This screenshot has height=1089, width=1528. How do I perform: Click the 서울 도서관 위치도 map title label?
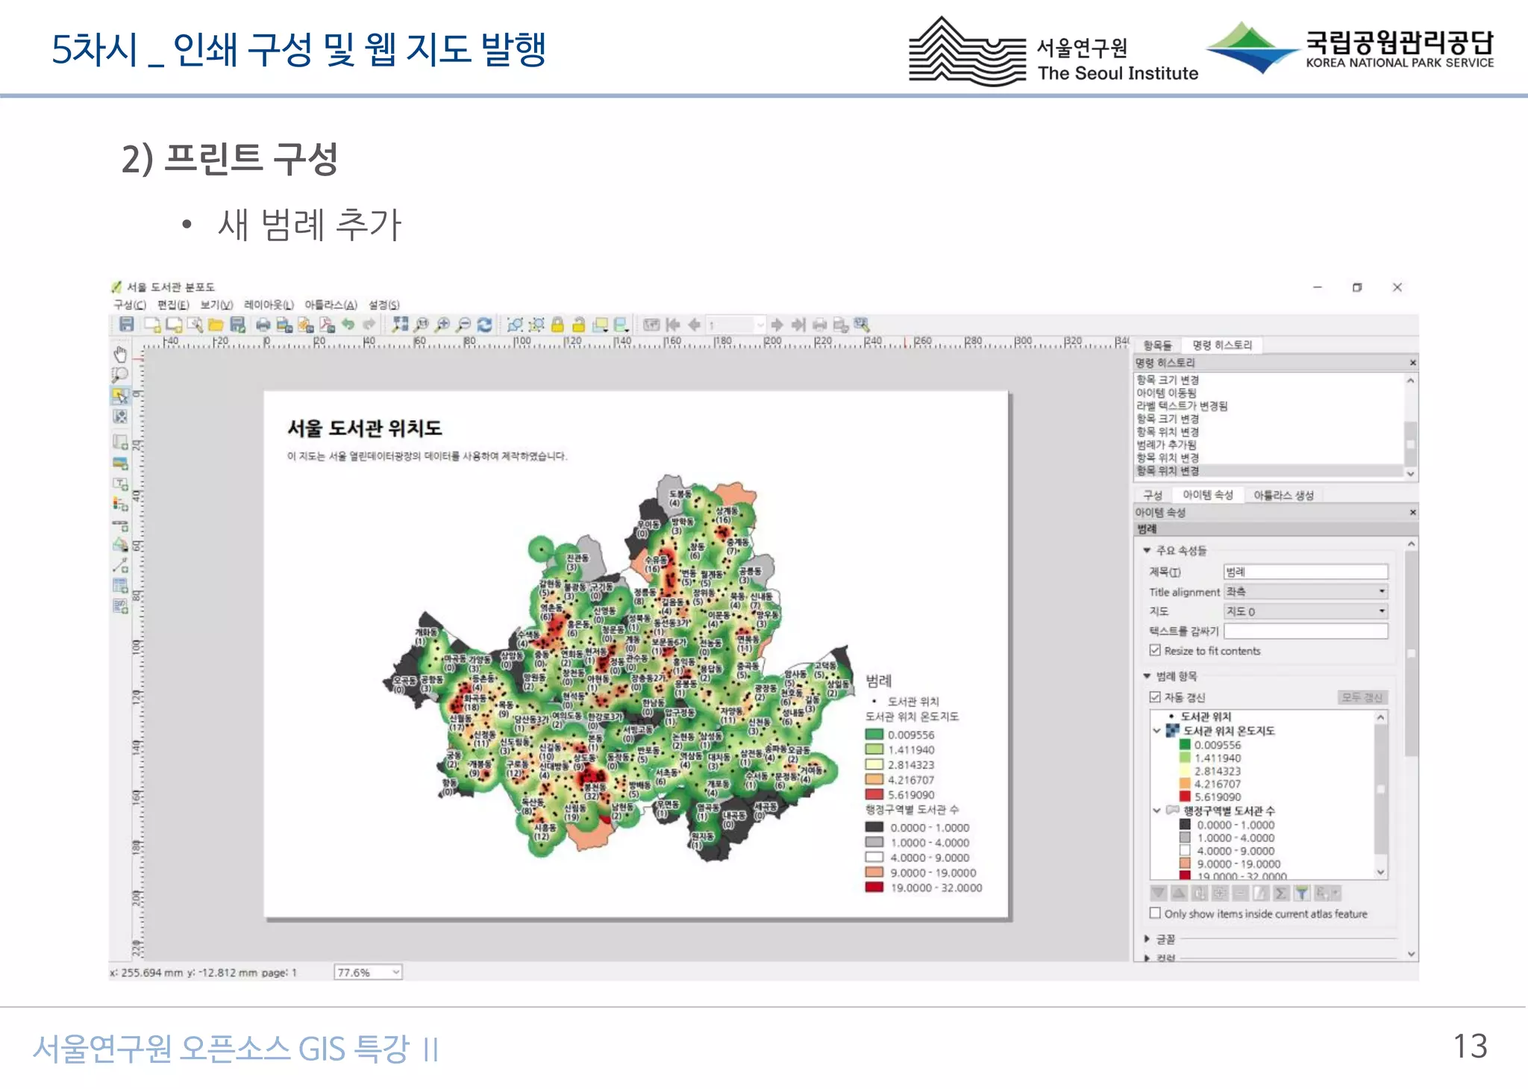[x=365, y=428]
